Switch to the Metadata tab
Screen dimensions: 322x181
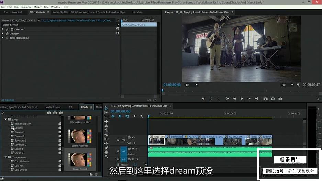[137, 12]
